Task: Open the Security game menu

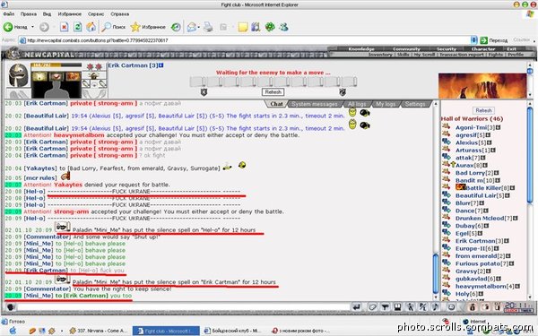Action: 447,49
